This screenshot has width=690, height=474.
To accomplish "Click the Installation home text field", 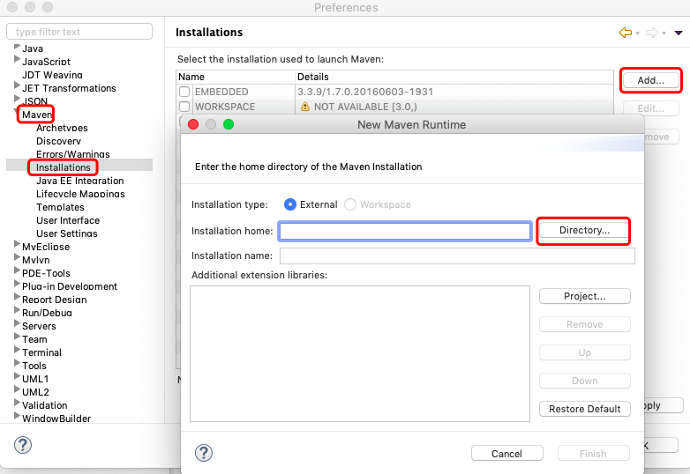I will (x=405, y=231).
